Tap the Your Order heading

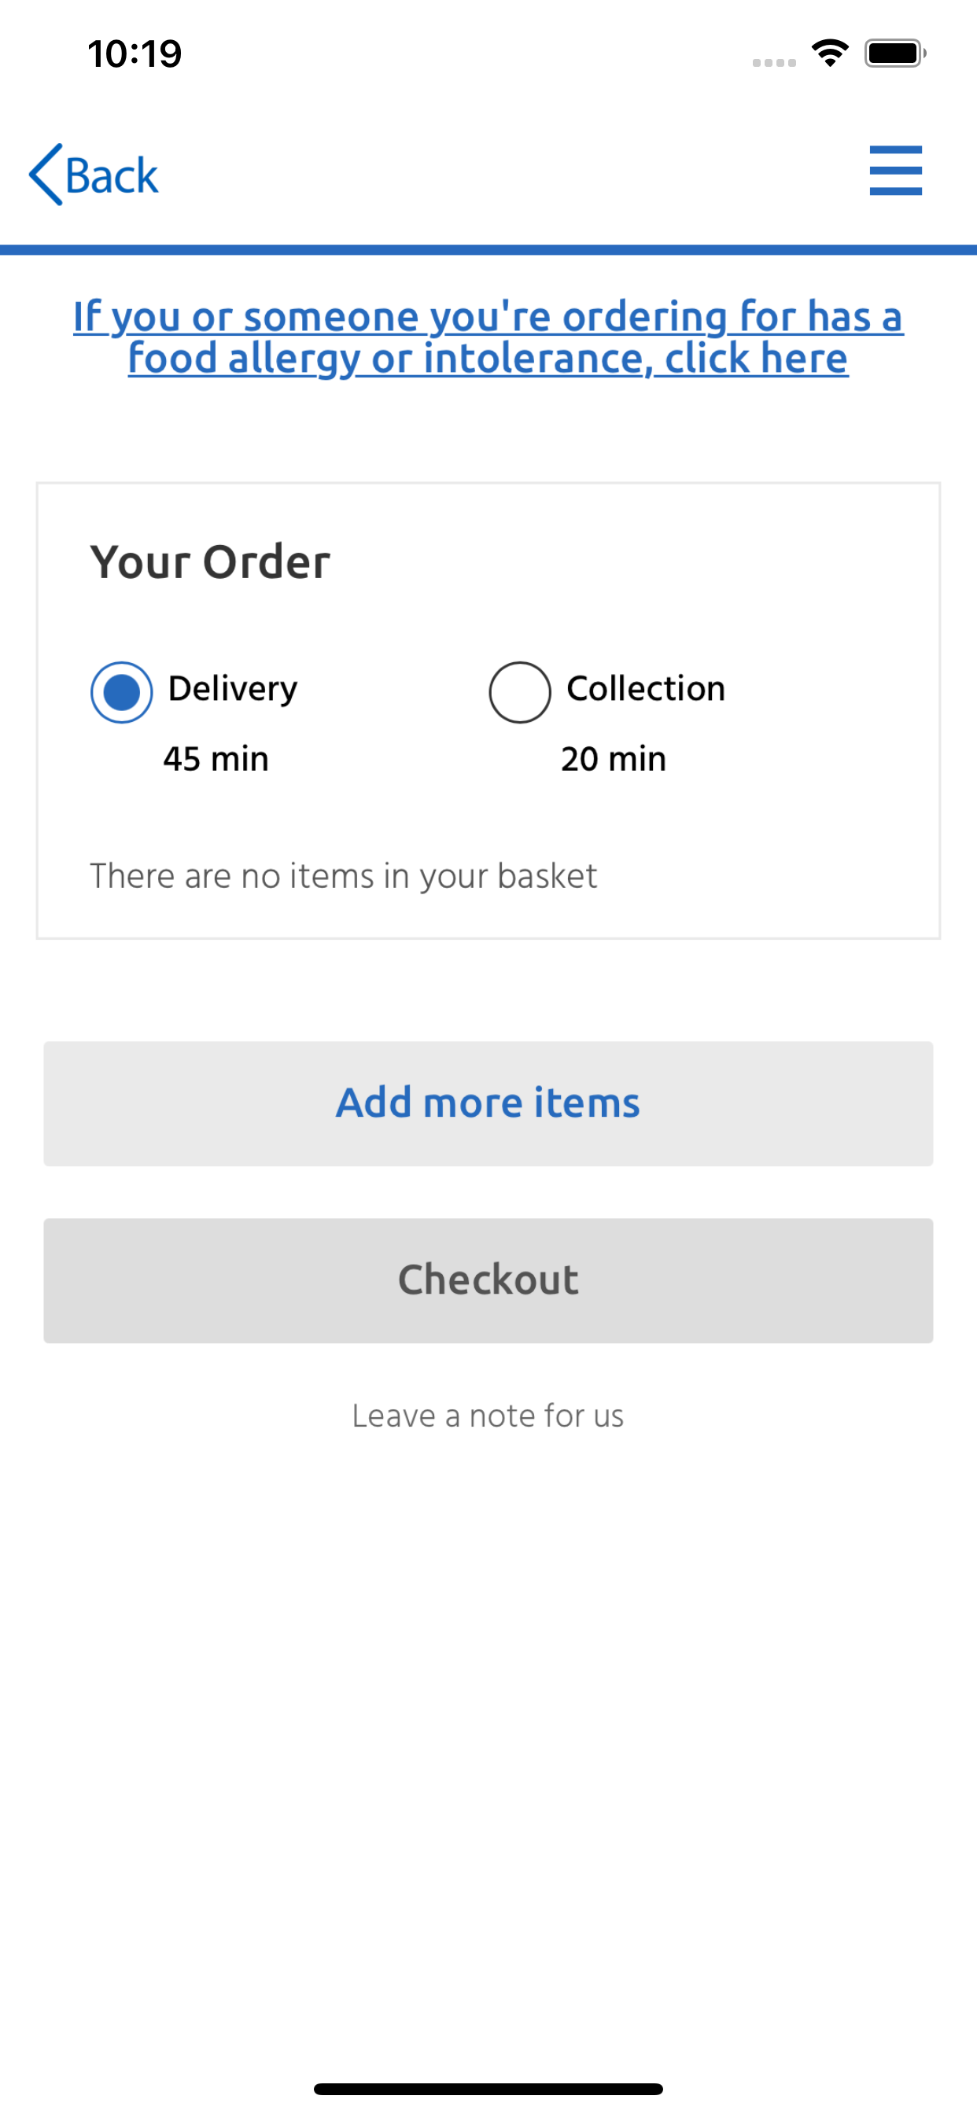pyautogui.click(x=210, y=562)
